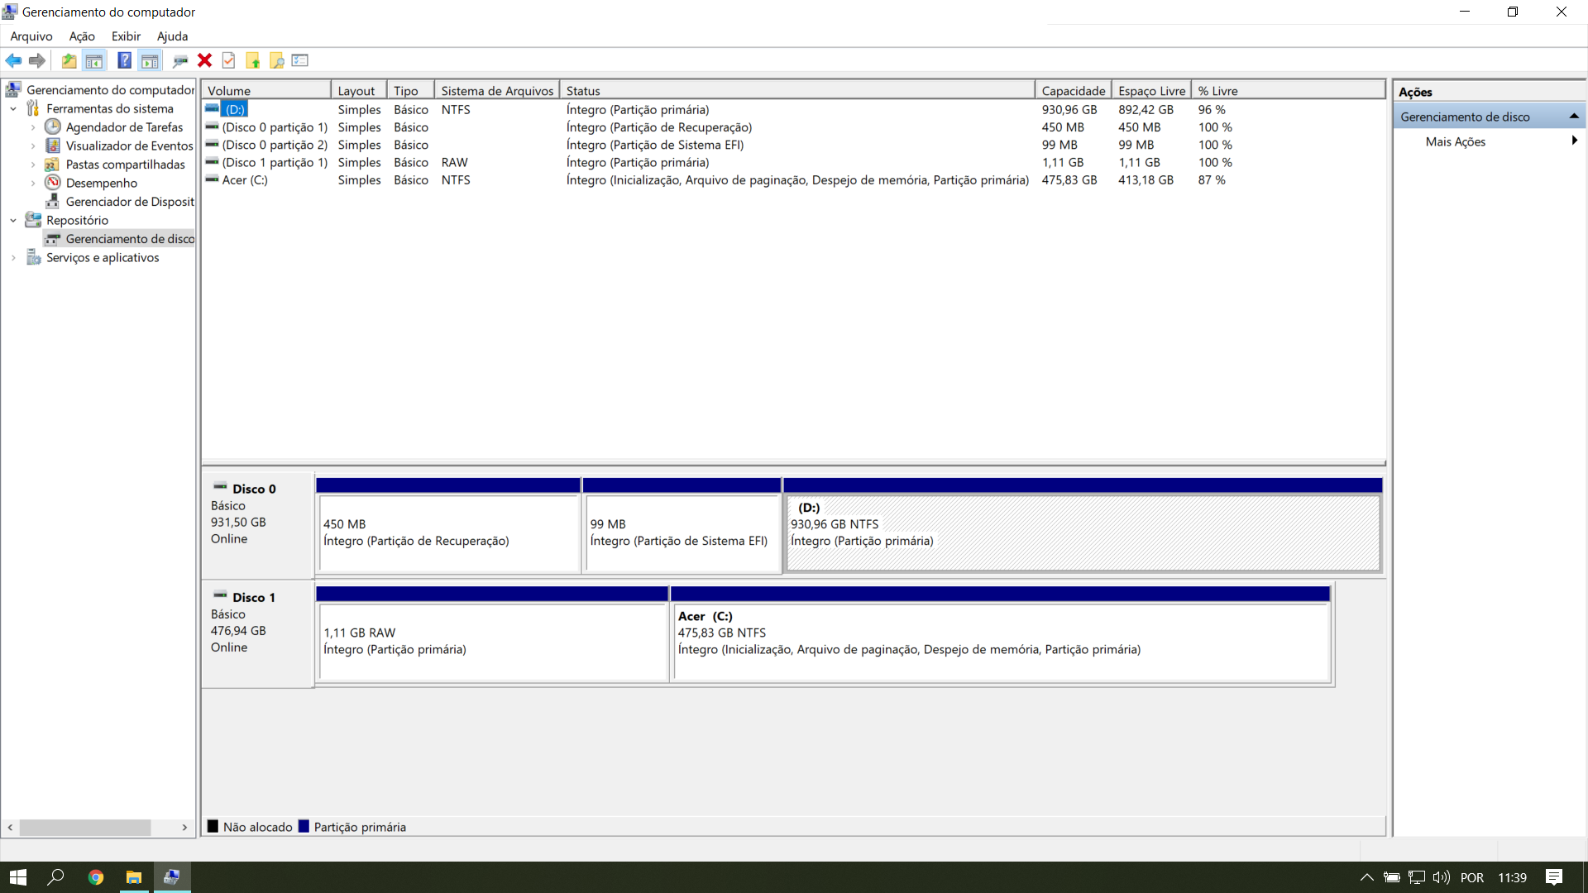Click the Disco 1 disk label
This screenshot has height=893, width=1588.
[x=254, y=597]
